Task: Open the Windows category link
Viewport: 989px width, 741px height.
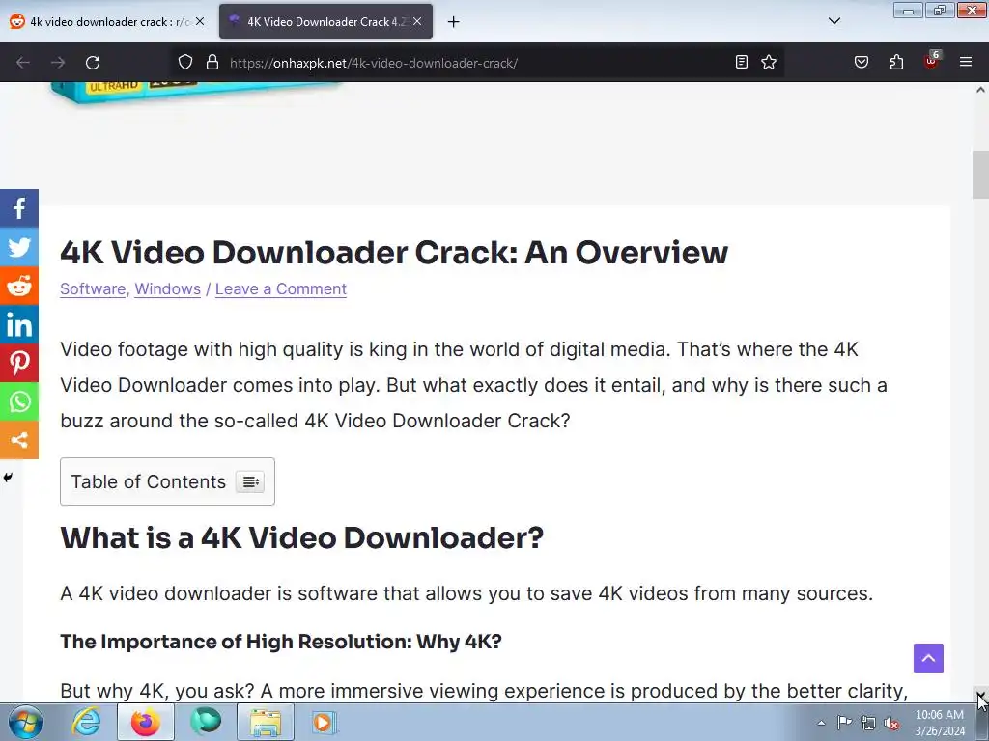Action: tap(168, 288)
